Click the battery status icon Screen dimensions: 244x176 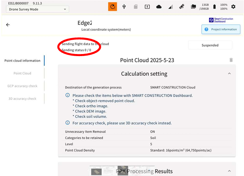214,7
